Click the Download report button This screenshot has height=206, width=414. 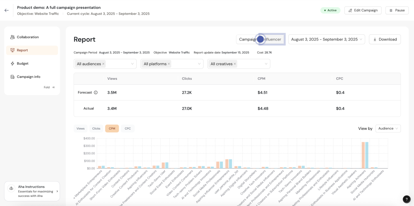click(384, 39)
